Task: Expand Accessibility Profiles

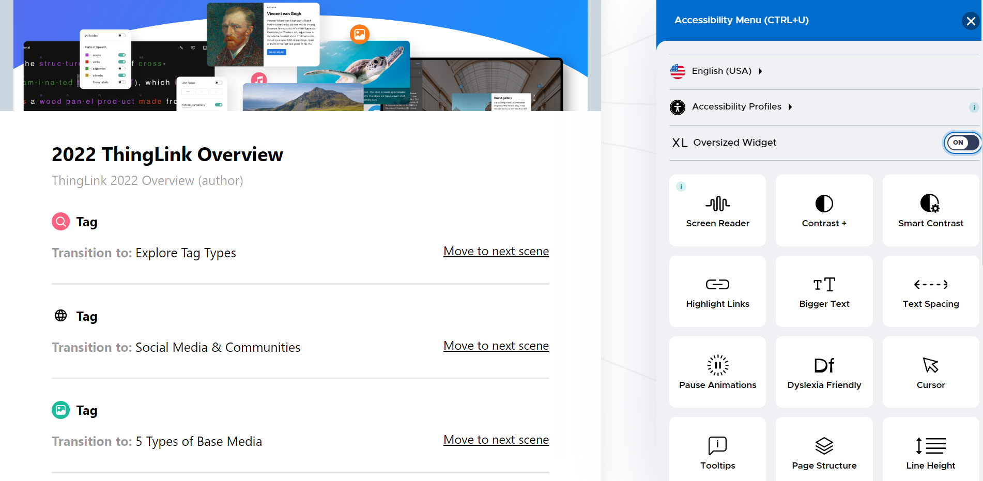Action: click(x=741, y=106)
